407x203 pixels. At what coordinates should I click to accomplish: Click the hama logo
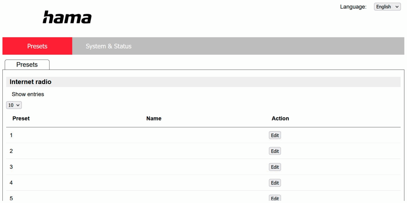pyautogui.click(x=67, y=17)
